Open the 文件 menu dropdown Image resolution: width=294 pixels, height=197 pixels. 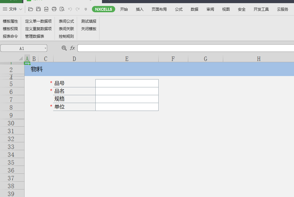[x=13, y=9]
